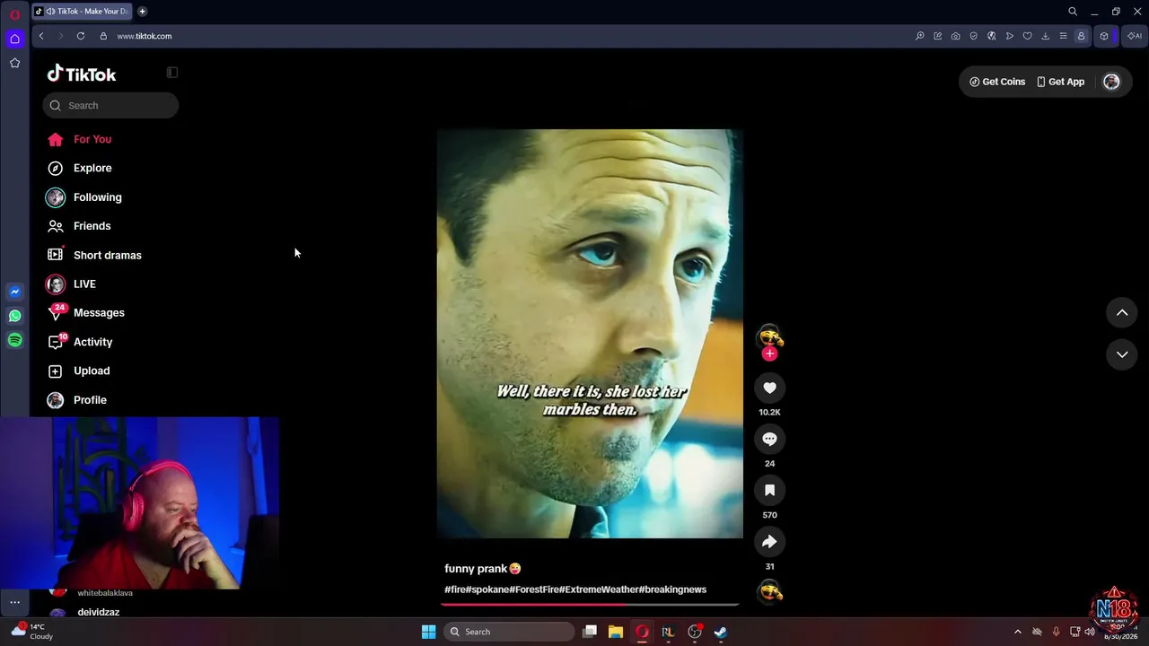Open the spinning sound disc below share
Viewport: 1149px width, 646px height.
coord(769,590)
